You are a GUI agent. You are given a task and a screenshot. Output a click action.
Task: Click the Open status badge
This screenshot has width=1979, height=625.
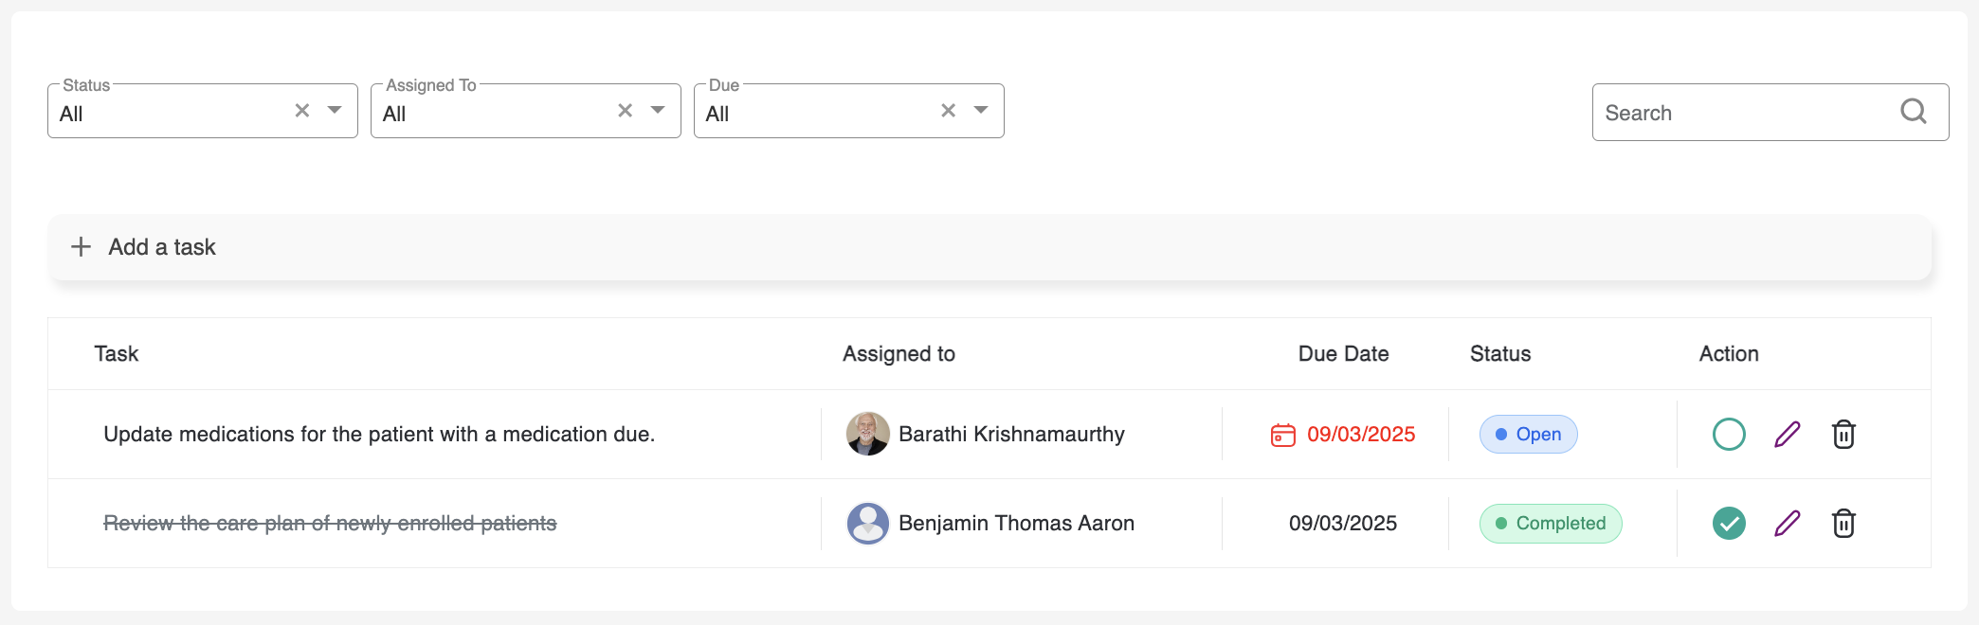(x=1528, y=435)
